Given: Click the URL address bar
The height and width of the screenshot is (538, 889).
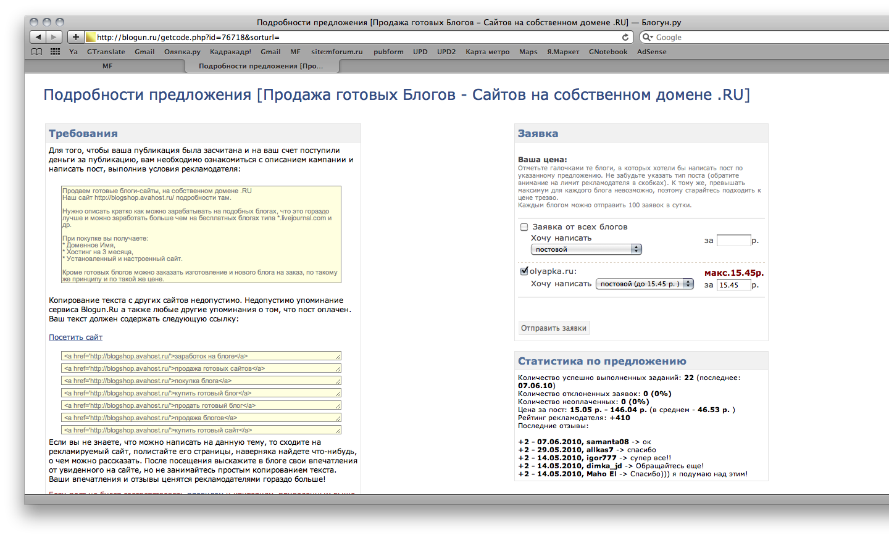Looking at the screenshot, I should point(358,37).
